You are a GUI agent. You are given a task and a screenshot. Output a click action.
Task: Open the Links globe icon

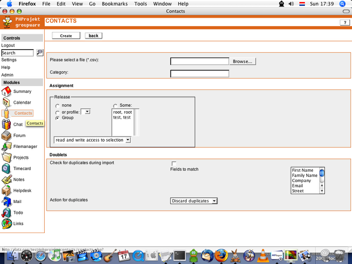pyautogui.click(x=6, y=223)
